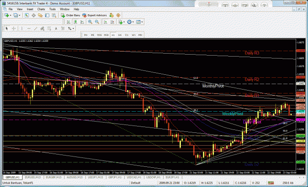Select the horizontal line drawing tool

[29, 29]
